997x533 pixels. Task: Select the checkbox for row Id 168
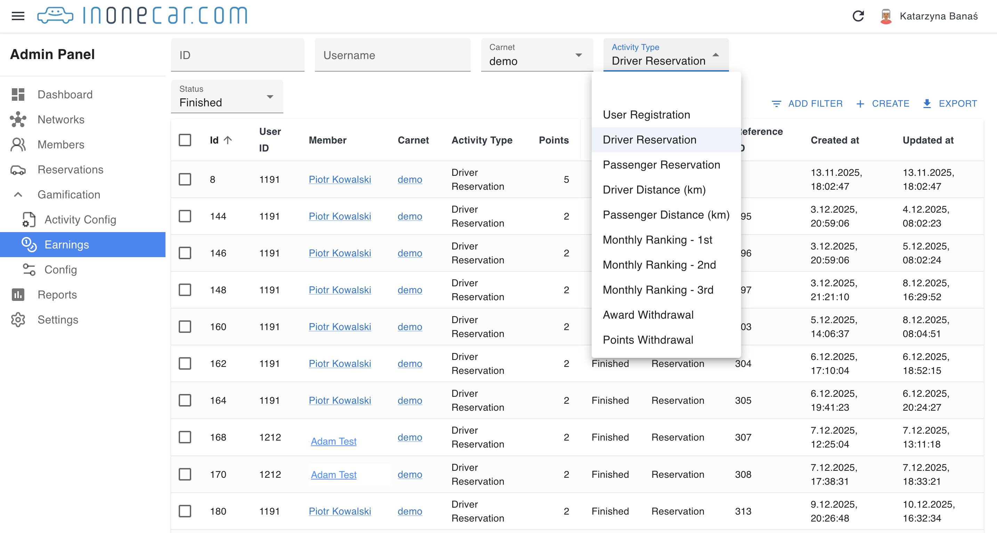tap(185, 437)
